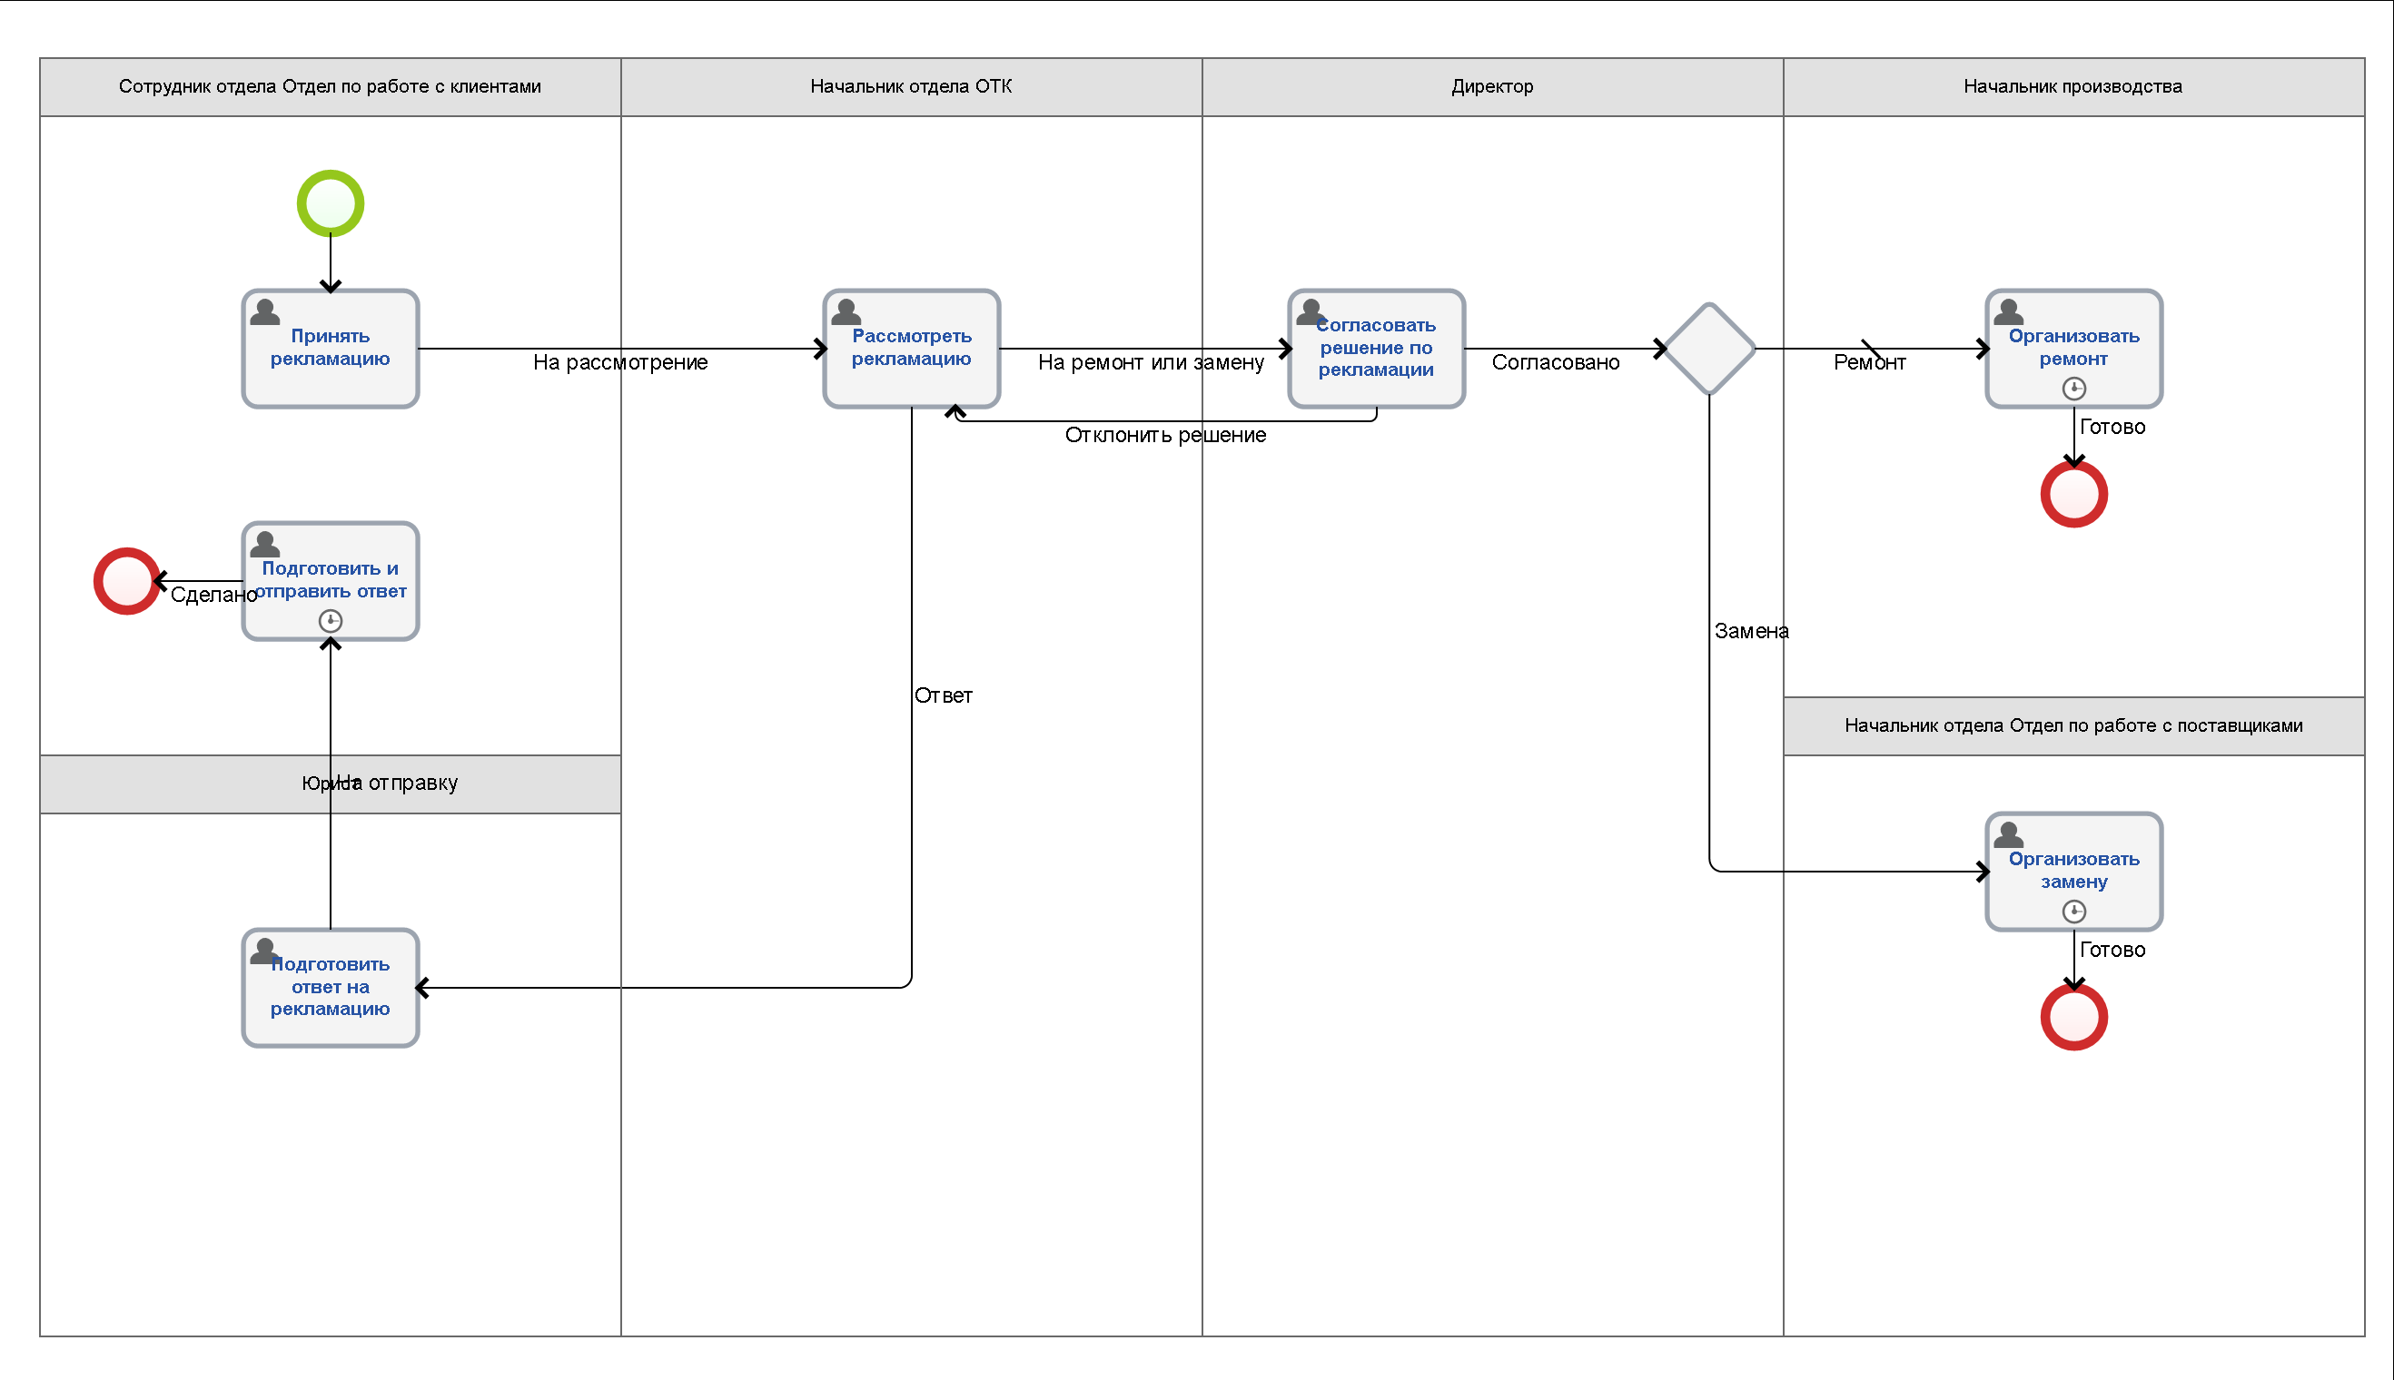Click the Начальник производства lane header
The height and width of the screenshot is (1380, 2394).
click(2072, 86)
